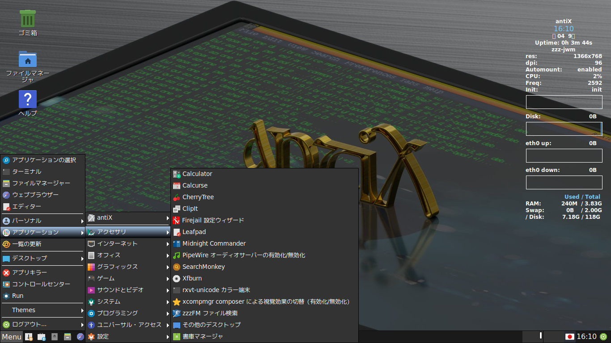
Task: Click the eject icon on taskbar
Action: (x=55, y=337)
